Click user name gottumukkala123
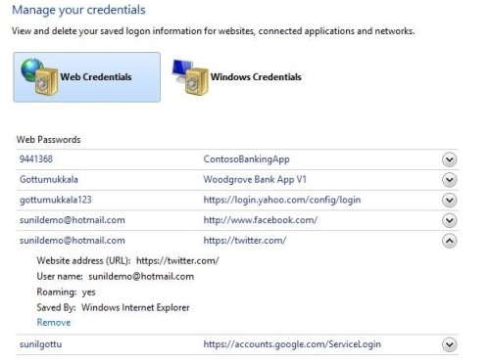This screenshot has width=490, height=362. (56, 200)
